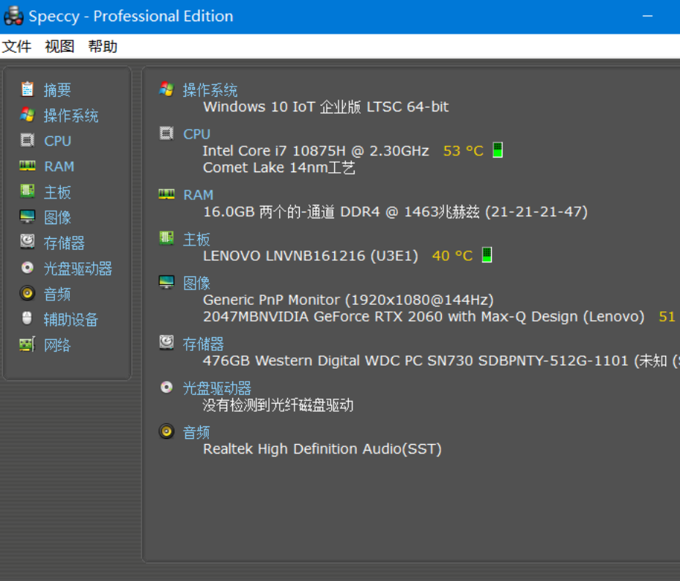Click the 存储器 hard drive sidebar icon
680x581 pixels.
coord(27,242)
